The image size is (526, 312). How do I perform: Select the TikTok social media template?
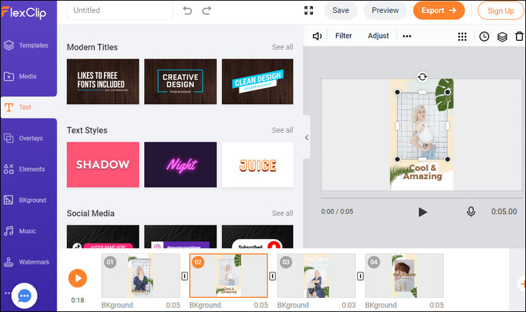(x=103, y=236)
